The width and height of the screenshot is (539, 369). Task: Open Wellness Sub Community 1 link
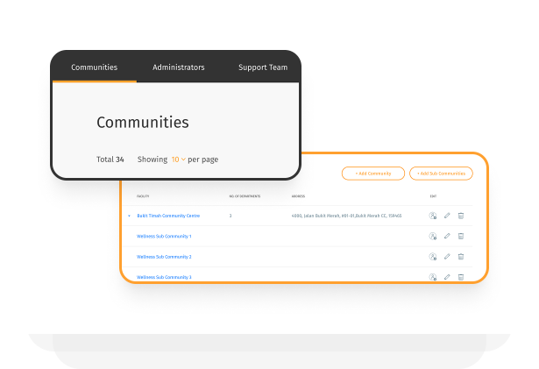[x=164, y=236]
